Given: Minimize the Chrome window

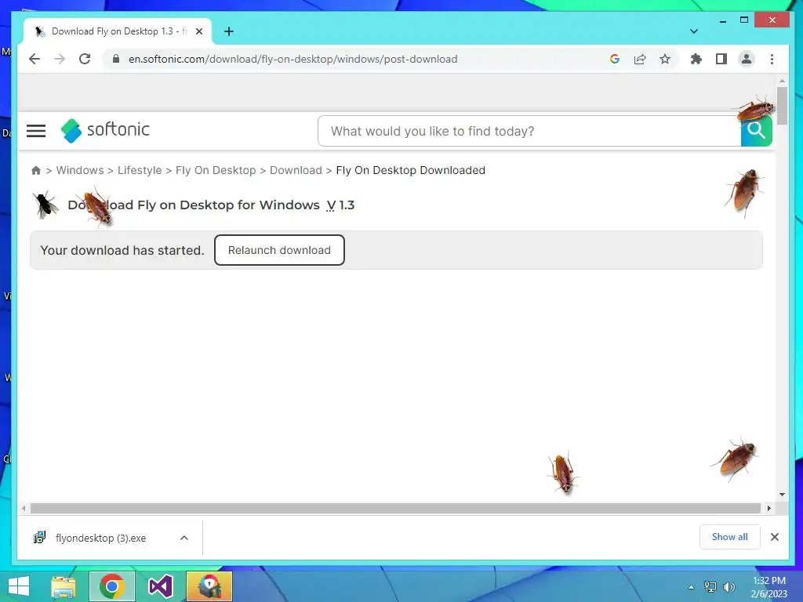Looking at the screenshot, I should (722, 20).
